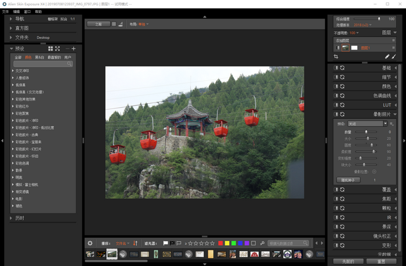406x266 pixels.
Task: Toggle sort direction in the filmstrip
Action: click(135, 243)
